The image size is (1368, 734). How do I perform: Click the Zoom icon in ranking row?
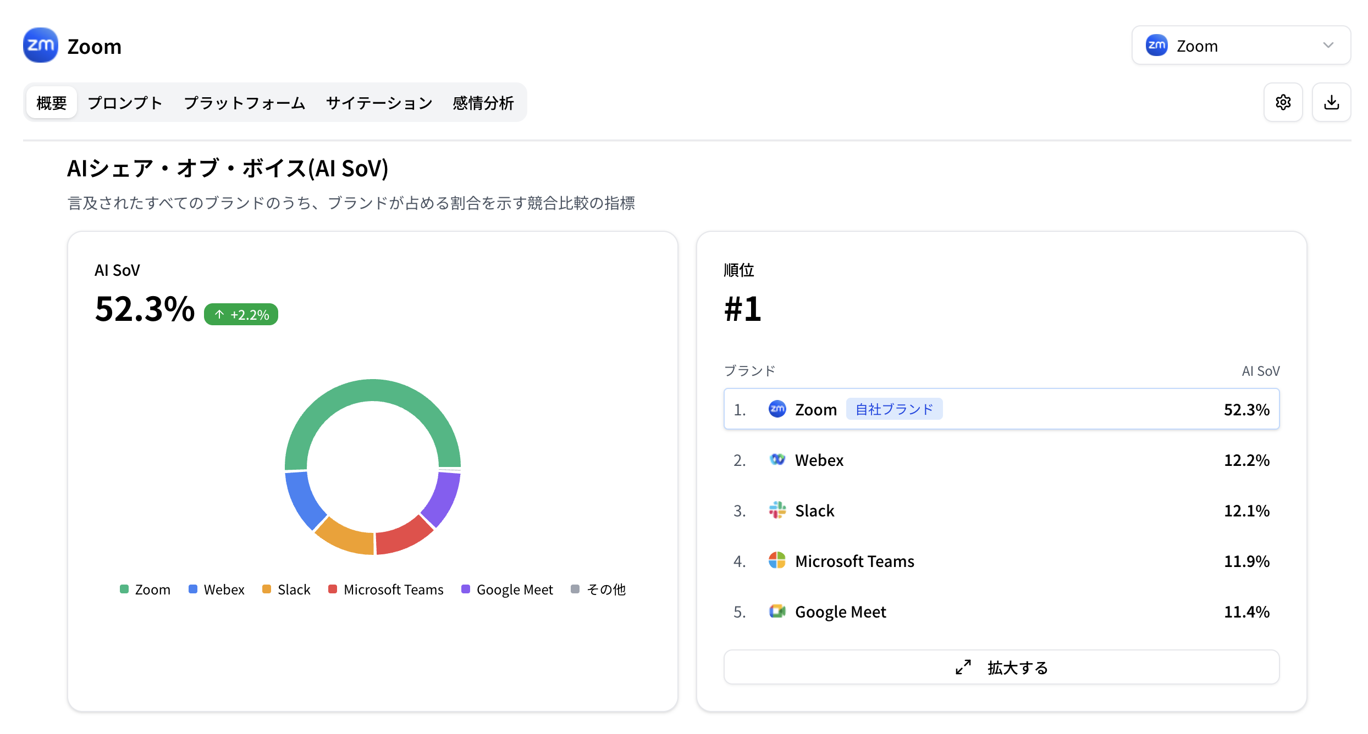(x=777, y=409)
